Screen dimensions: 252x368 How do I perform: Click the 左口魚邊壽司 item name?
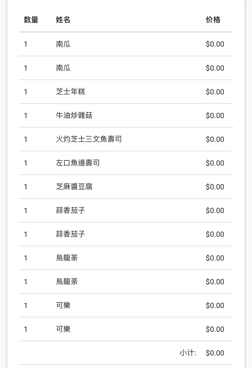[x=78, y=163]
